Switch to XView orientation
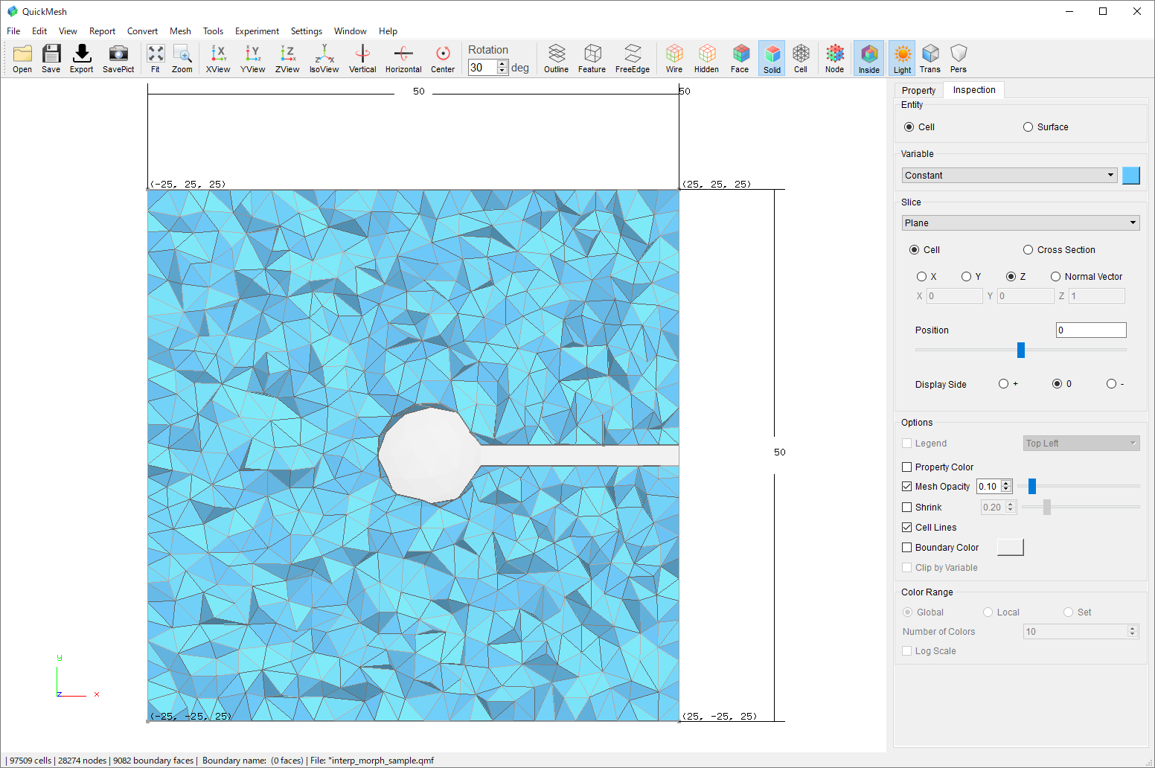Viewport: 1155px width, 768px height. click(217, 57)
